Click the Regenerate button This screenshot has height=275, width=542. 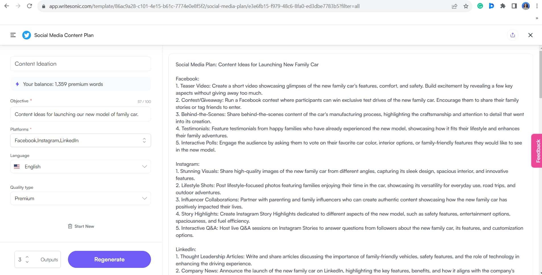109,259
